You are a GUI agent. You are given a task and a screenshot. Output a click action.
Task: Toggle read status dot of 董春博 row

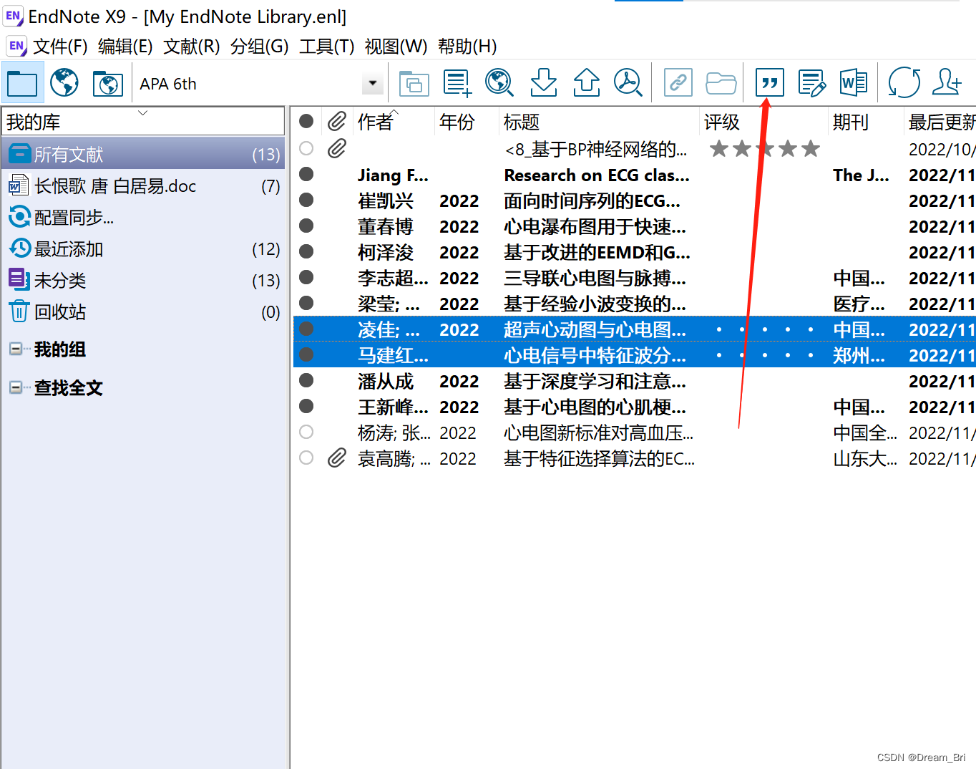click(306, 226)
